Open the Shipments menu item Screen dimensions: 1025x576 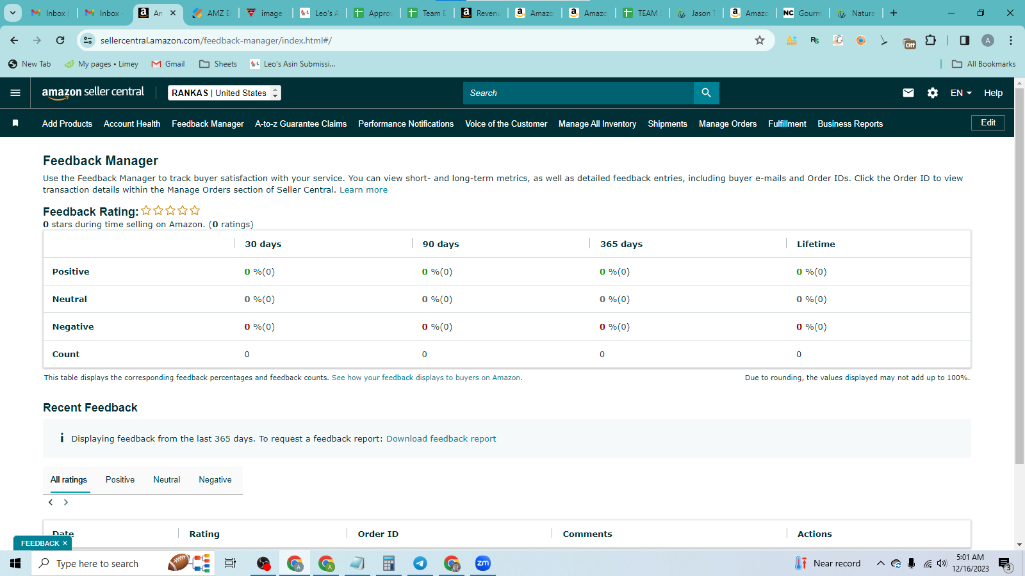pyautogui.click(x=668, y=124)
